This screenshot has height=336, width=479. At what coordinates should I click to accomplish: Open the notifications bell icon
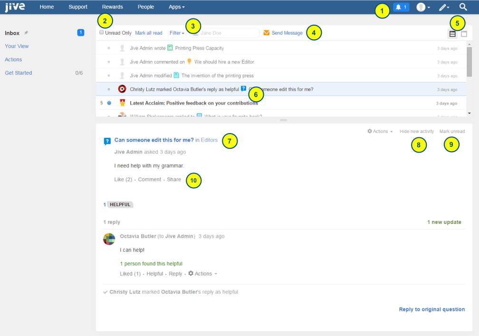pos(401,7)
